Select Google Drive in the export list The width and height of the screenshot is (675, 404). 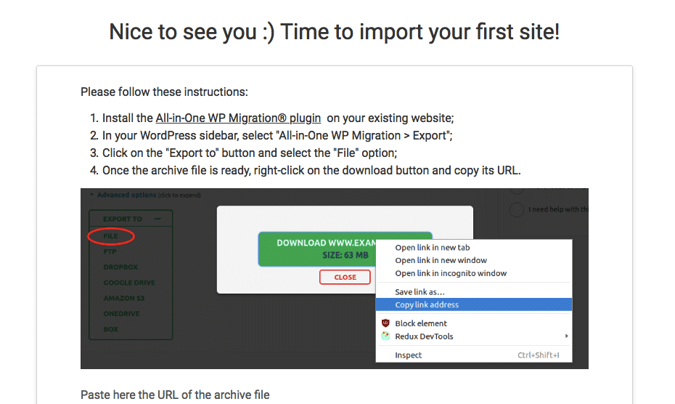click(x=129, y=283)
